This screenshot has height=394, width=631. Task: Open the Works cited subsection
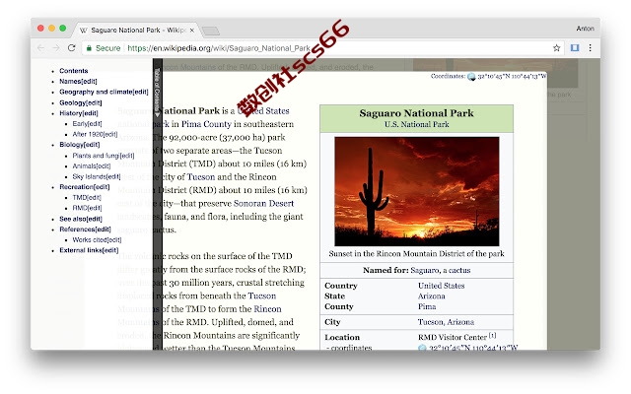[97, 239]
